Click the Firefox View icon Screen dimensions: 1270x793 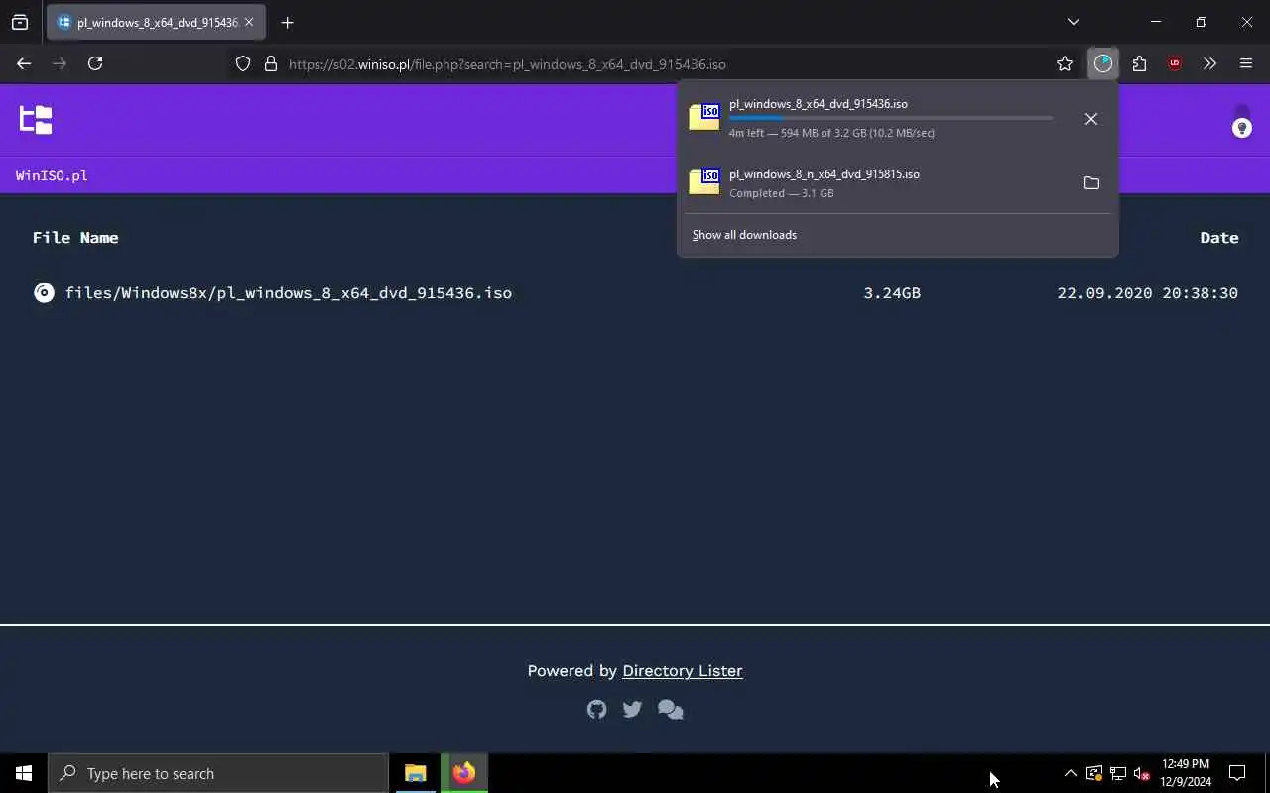pos(20,22)
